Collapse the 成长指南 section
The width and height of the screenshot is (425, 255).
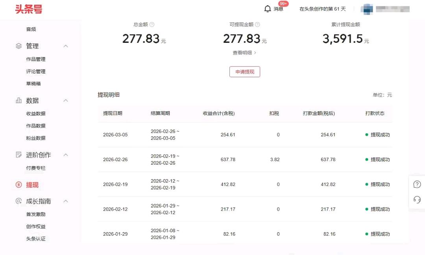[x=66, y=201]
